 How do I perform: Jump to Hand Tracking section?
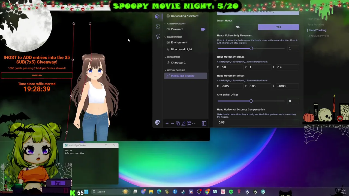(318, 30)
